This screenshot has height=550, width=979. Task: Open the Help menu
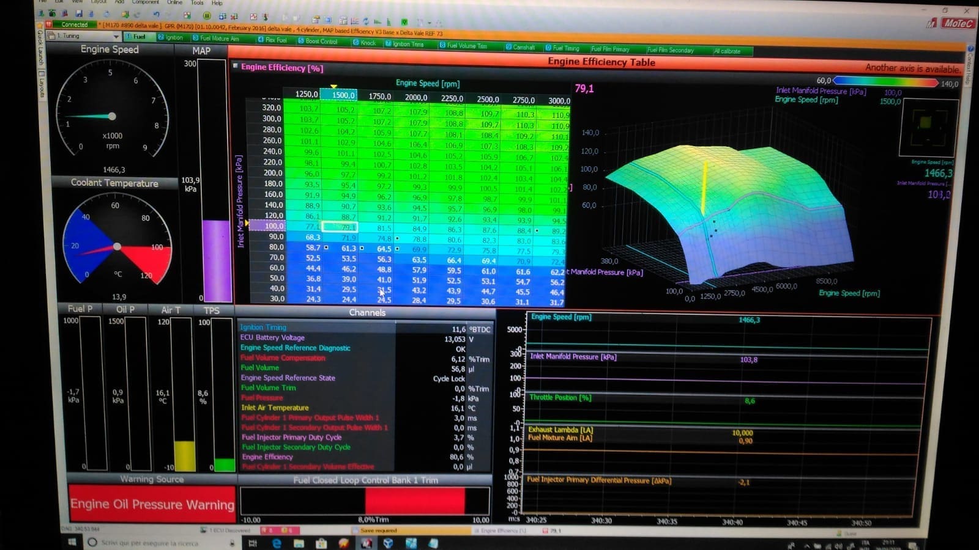click(217, 3)
